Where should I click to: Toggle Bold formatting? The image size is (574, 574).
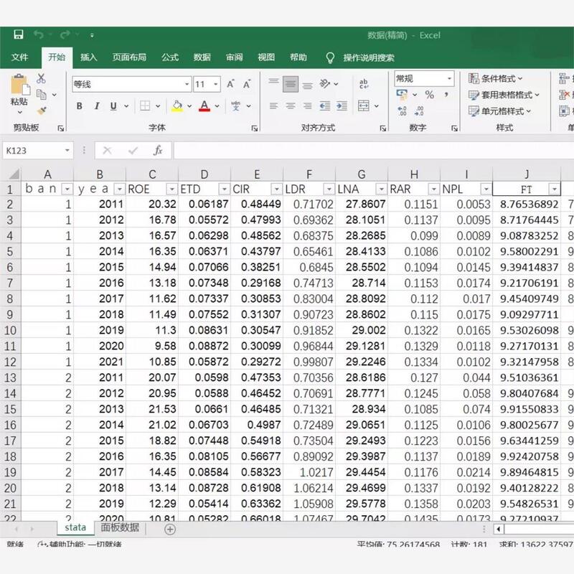click(x=79, y=106)
